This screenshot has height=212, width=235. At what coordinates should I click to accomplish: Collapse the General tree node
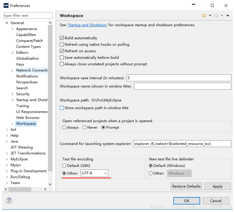point(7,23)
